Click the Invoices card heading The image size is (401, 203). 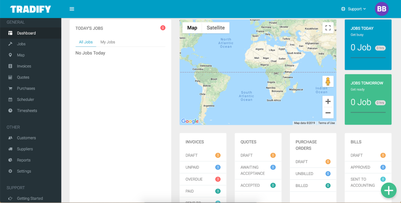point(194,142)
